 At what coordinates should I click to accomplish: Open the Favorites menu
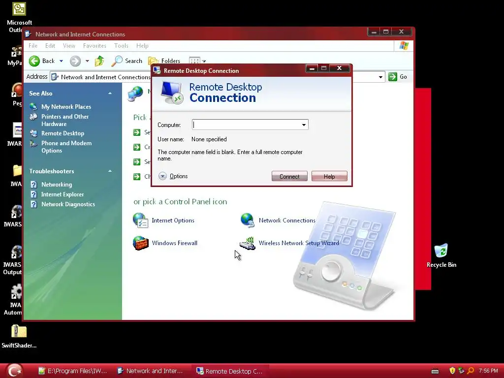click(x=94, y=46)
